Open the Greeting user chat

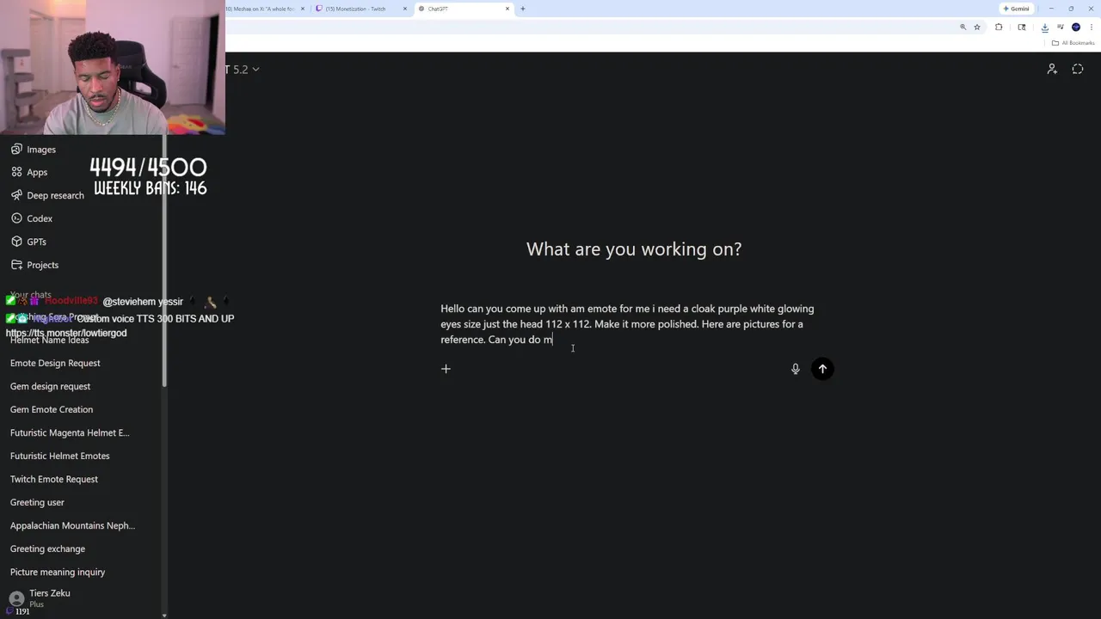(x=37, y=502)
